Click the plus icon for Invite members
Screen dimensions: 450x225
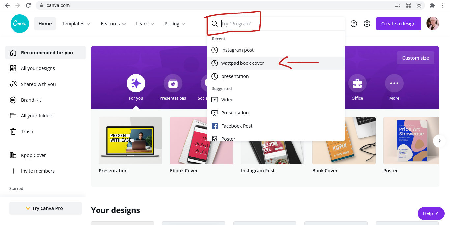point(13,171)
